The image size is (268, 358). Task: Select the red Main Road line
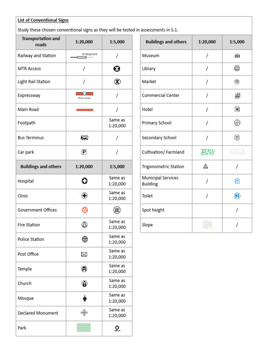[84, 110]
